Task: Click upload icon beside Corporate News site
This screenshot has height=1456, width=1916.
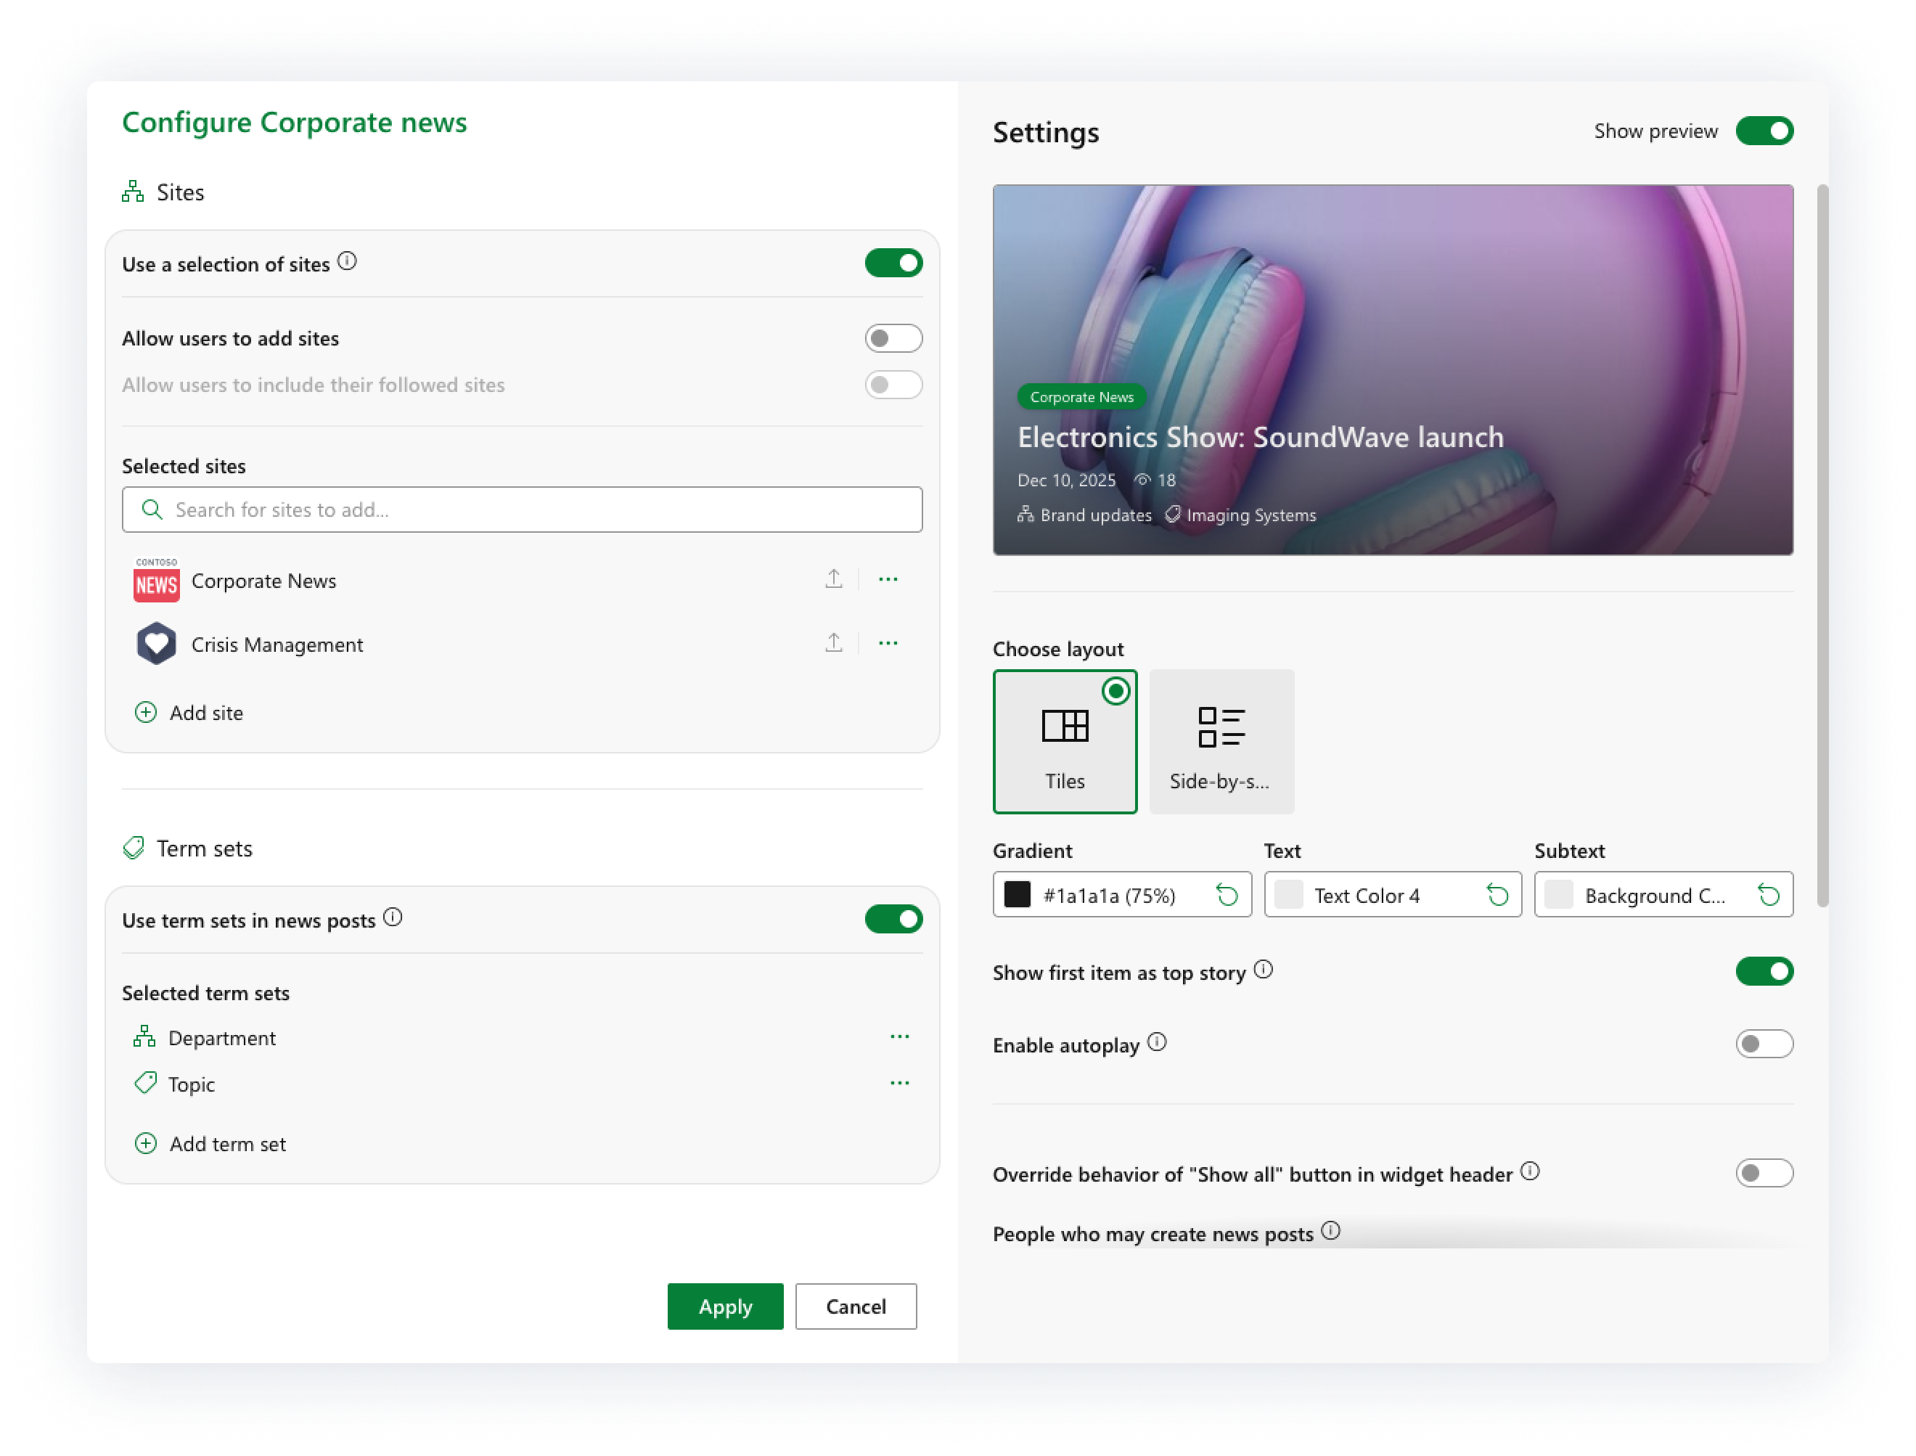Action: tap(832, 579)
